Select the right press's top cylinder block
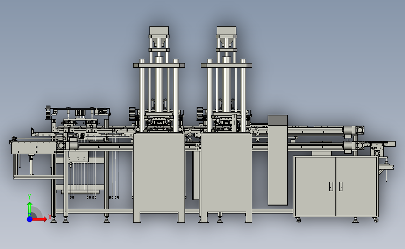This screenshot has height=249, width=405. [x=227, y=30]
